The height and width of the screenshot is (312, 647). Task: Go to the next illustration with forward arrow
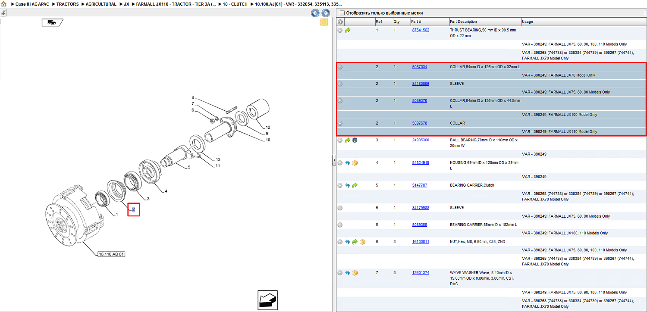coord(326,13)
